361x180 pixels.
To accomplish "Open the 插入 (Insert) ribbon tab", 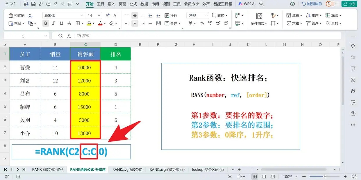I will pyautogui.click(x=111, y=4).
